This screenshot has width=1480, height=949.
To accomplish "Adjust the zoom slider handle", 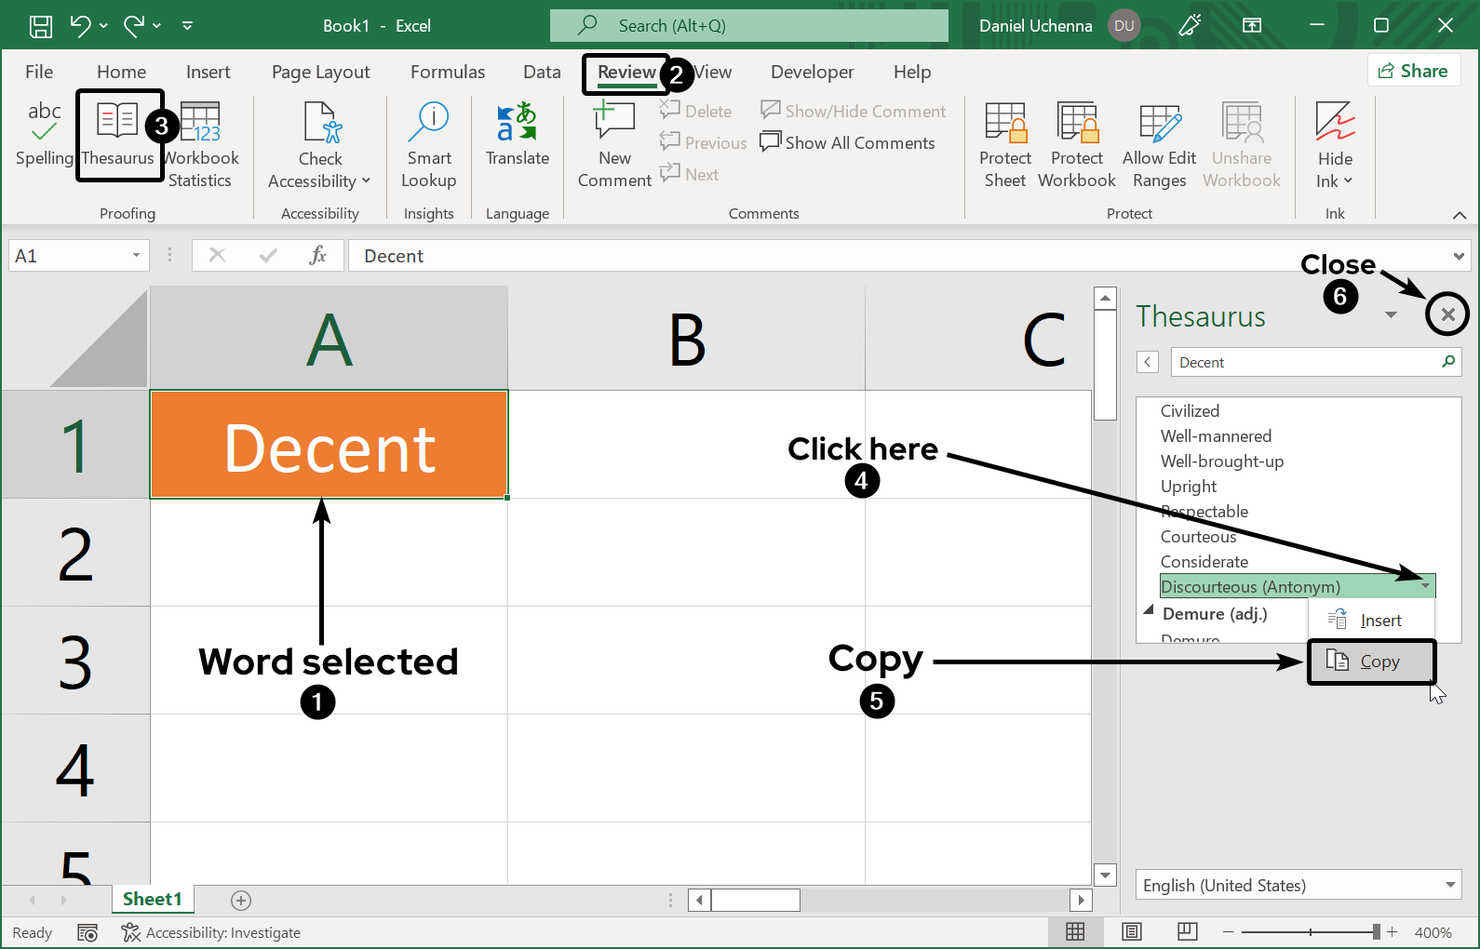I will [x=1376, y=931].
